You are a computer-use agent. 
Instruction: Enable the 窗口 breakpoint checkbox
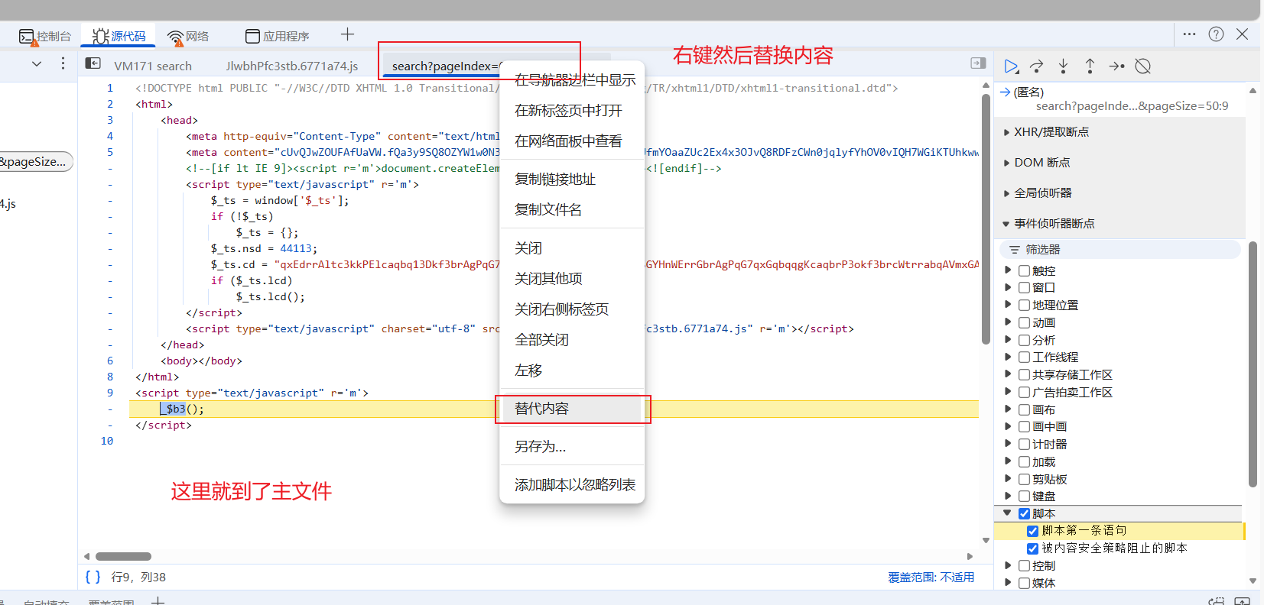tap(1024, 287)
